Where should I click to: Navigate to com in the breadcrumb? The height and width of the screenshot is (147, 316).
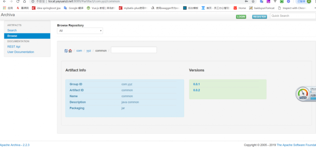(79, 51)
